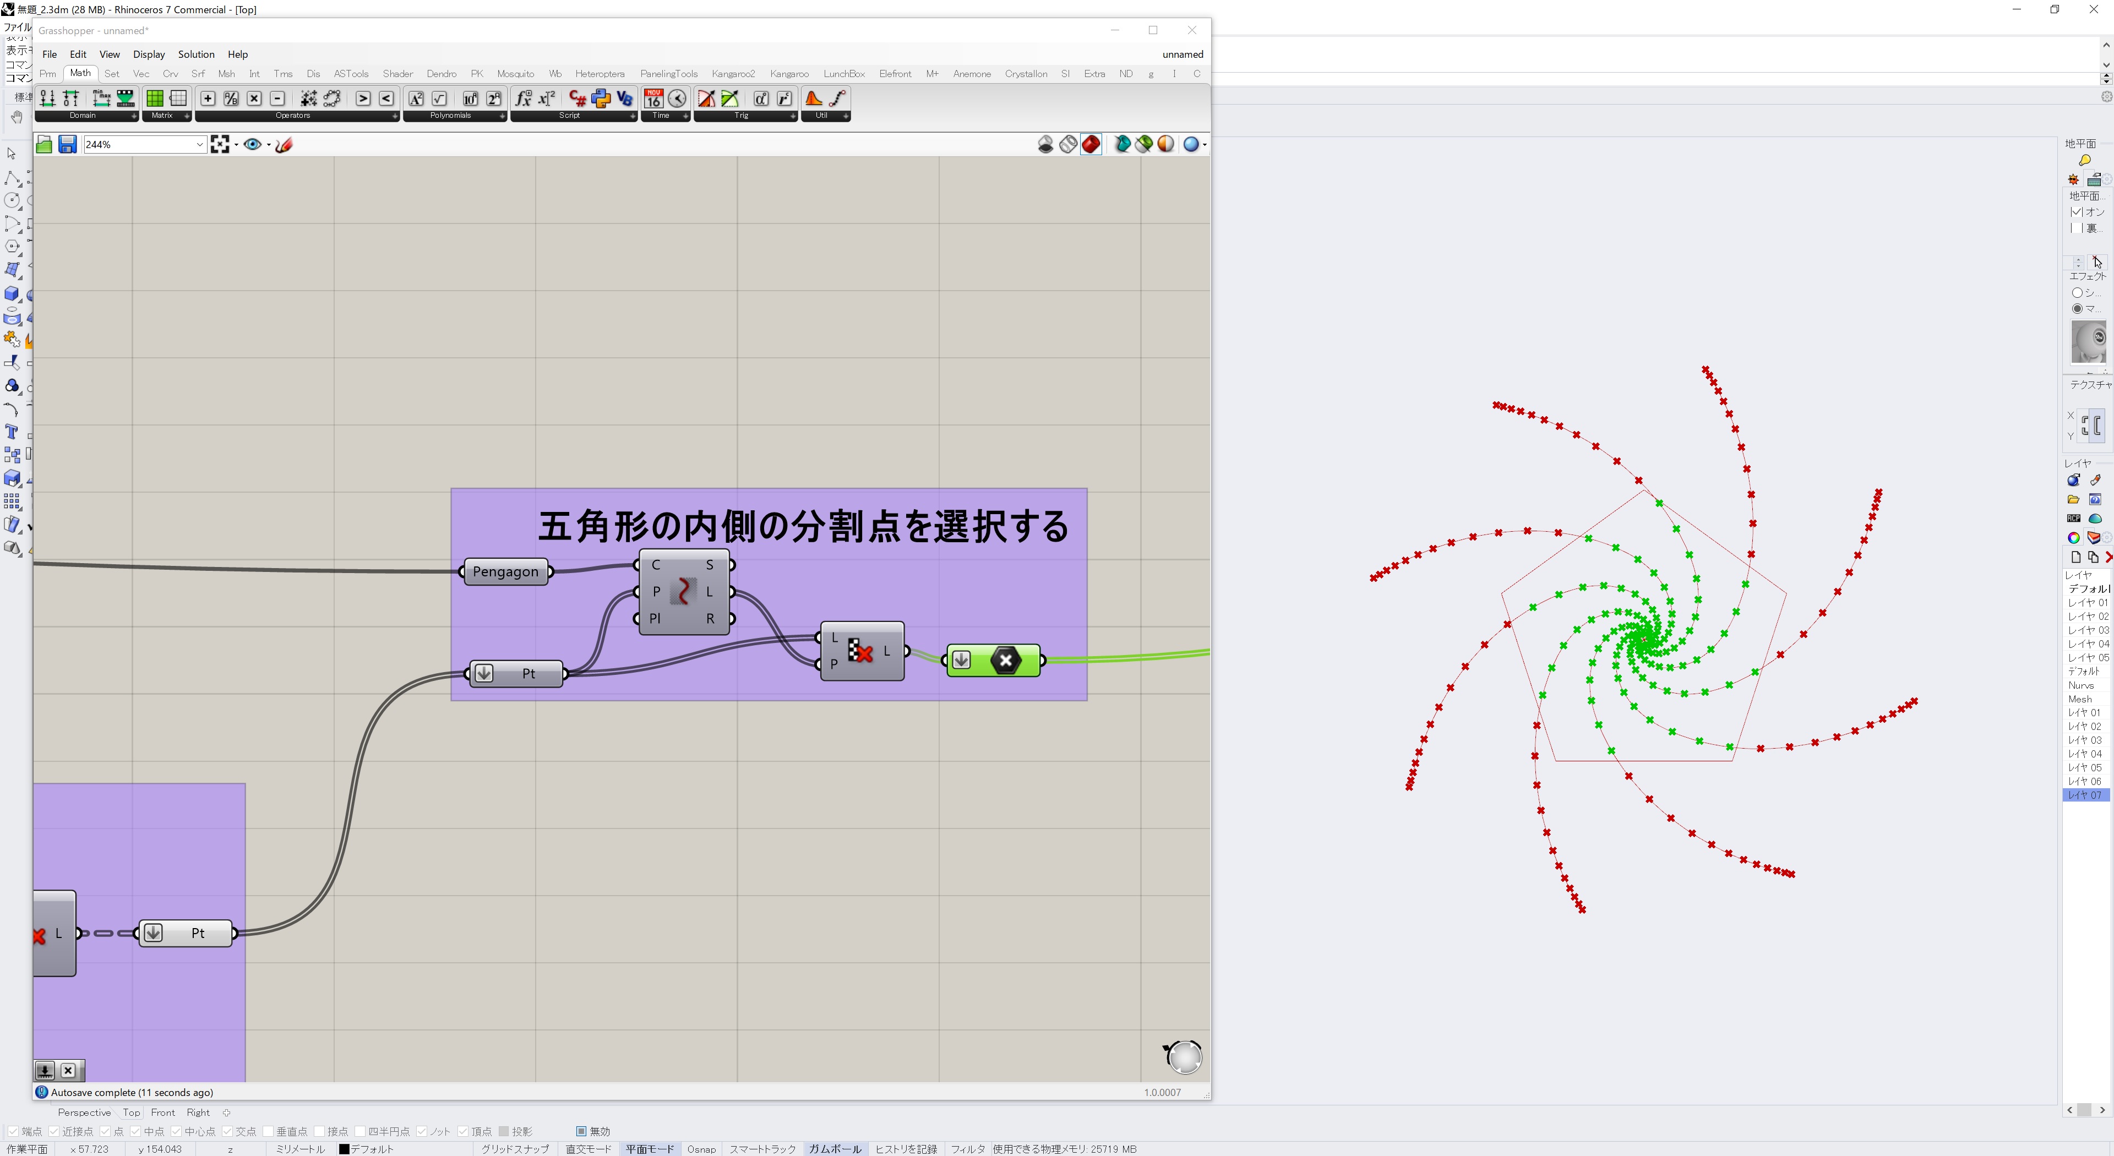The height and width of the screenshot is (1156, 2114).
Task: Select the VB Script component icon
Action: click(x=624, y=99)
